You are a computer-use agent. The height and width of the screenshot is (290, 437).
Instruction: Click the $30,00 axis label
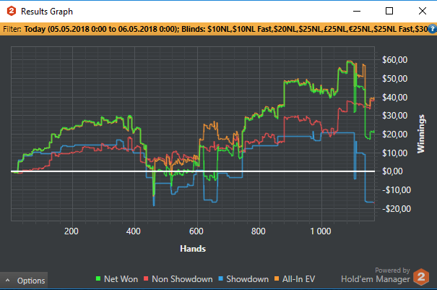tap(394, 116)
